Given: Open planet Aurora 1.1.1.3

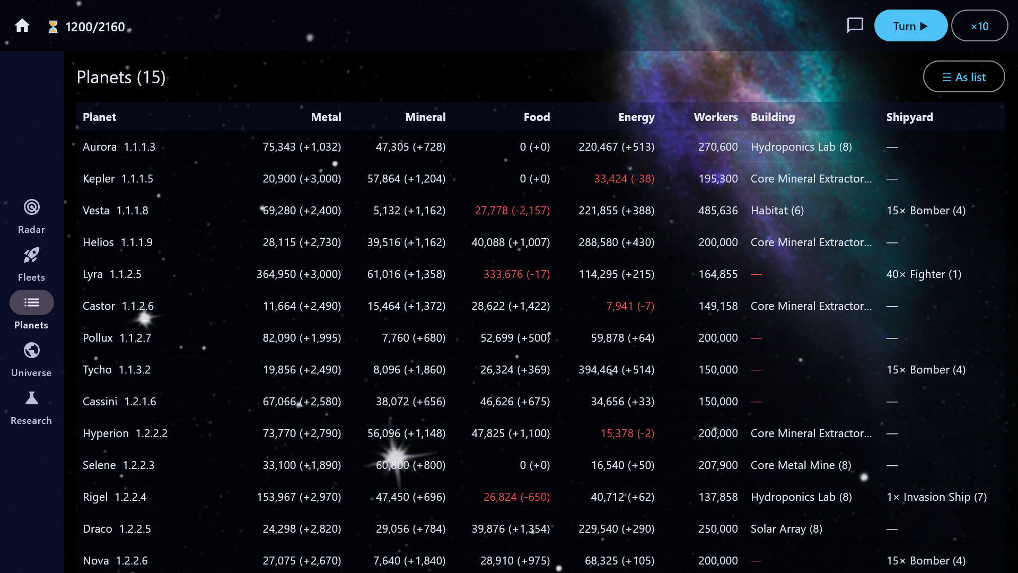Looking at the screenshot, I should (119, 146).
